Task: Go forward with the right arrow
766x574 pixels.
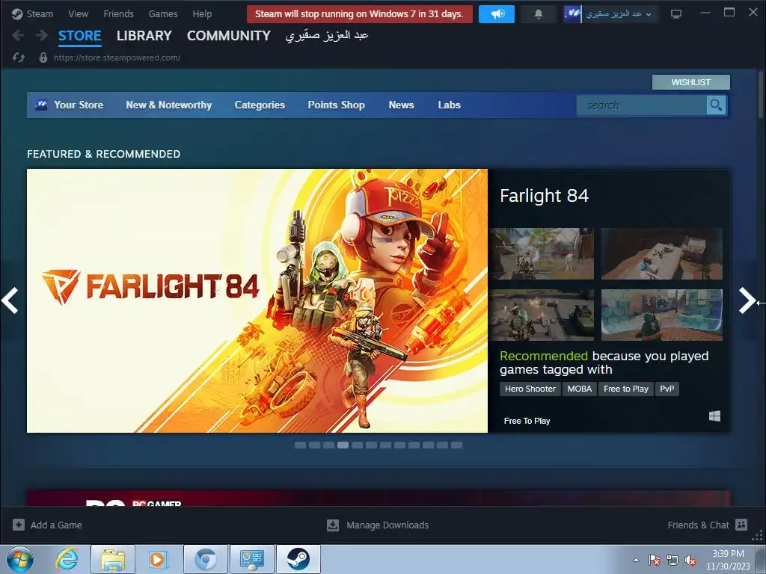Action: (42, 36)
